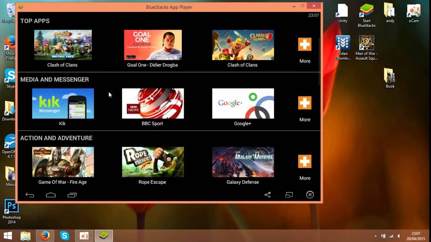431x242 pixels.
Task: Click the TOP APPS section heading
Action: 35,21
